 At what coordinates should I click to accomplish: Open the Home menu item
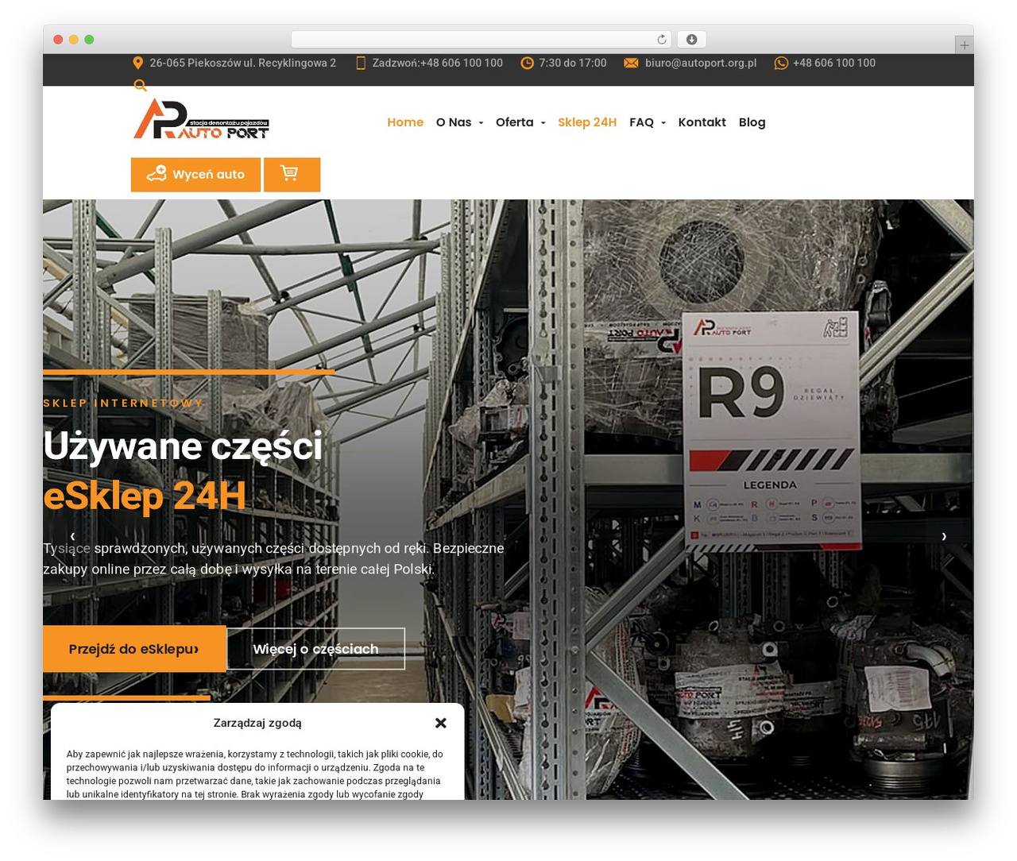click(405, 122)
